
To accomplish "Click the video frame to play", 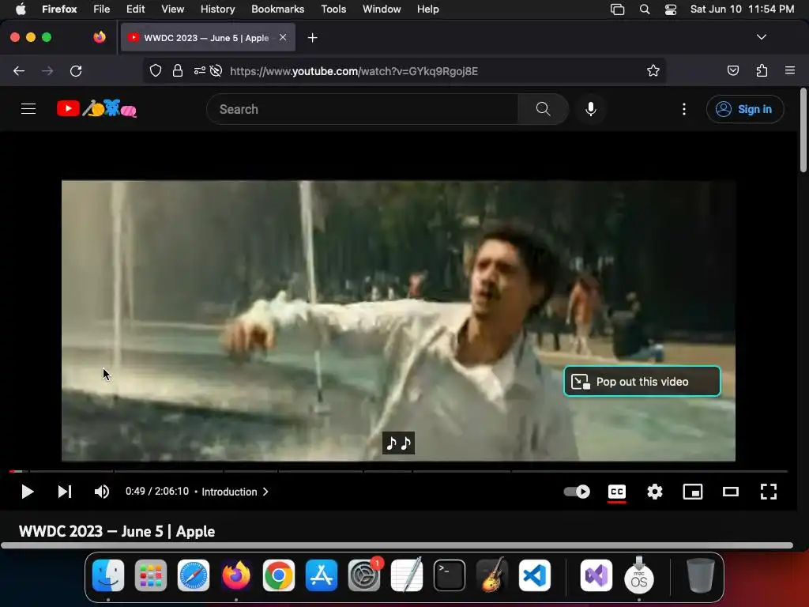I will tap(398, 321).
